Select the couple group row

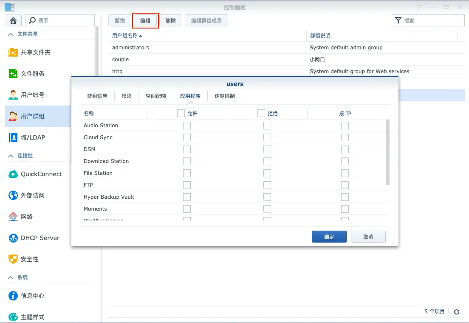click(287, 60)
